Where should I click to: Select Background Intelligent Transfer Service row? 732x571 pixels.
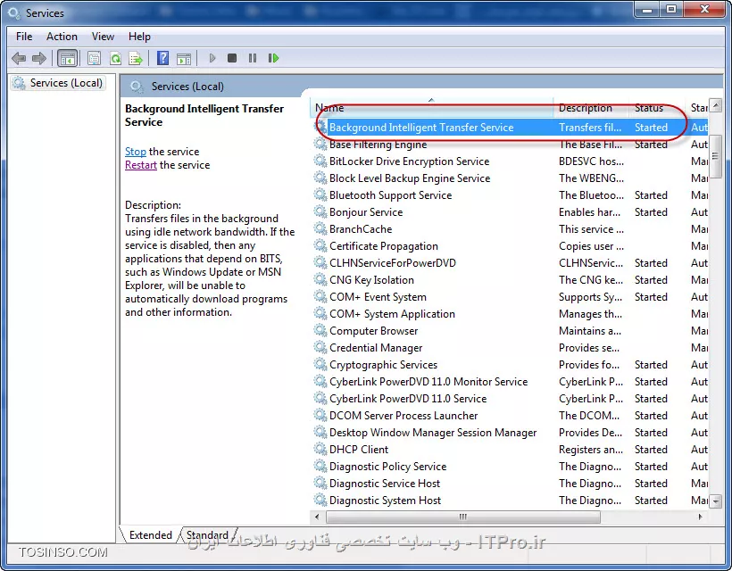click(510, 128)
